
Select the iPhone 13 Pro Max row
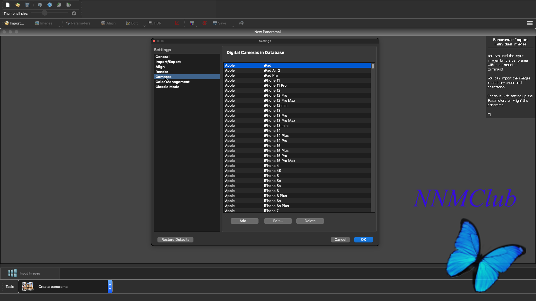pos(297,120)
